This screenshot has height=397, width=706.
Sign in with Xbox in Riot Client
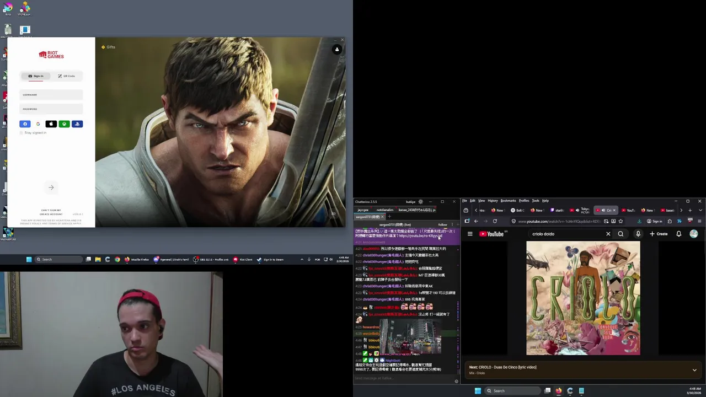64,124
